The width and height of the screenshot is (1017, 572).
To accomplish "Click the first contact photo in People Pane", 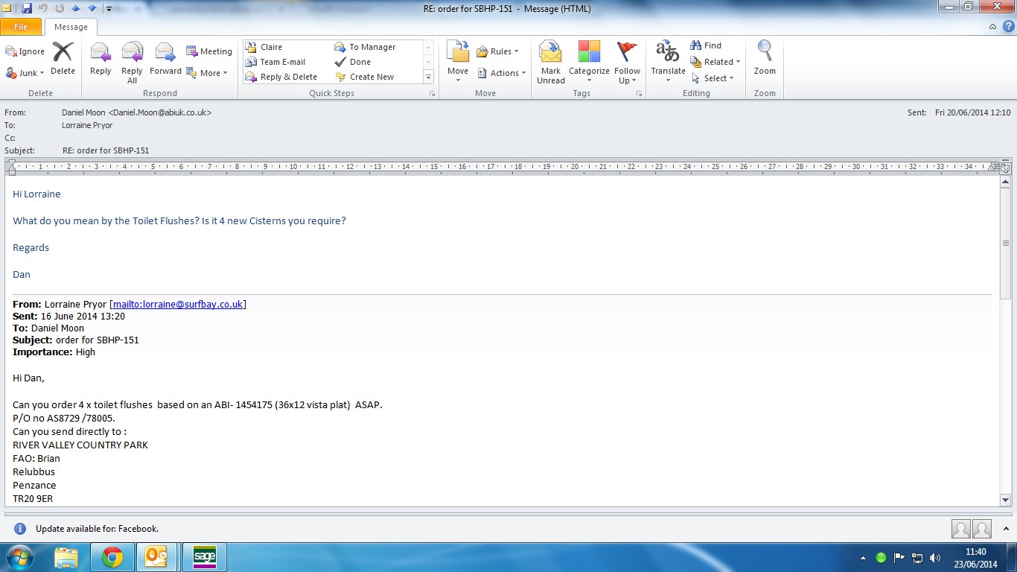I will coord(961,529).
